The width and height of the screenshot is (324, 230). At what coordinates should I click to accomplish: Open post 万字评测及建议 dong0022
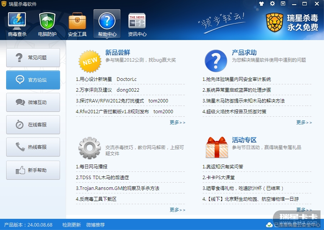pyautogui.click(x=107, y=90)
